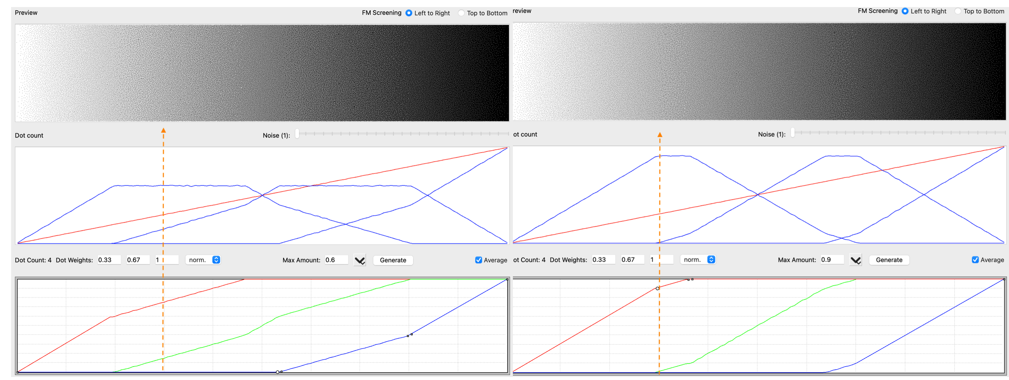Viewport: 1009px width, 380px height.
Task: Click 'Dot Count: 4' text in left panel
Action: 33,260
